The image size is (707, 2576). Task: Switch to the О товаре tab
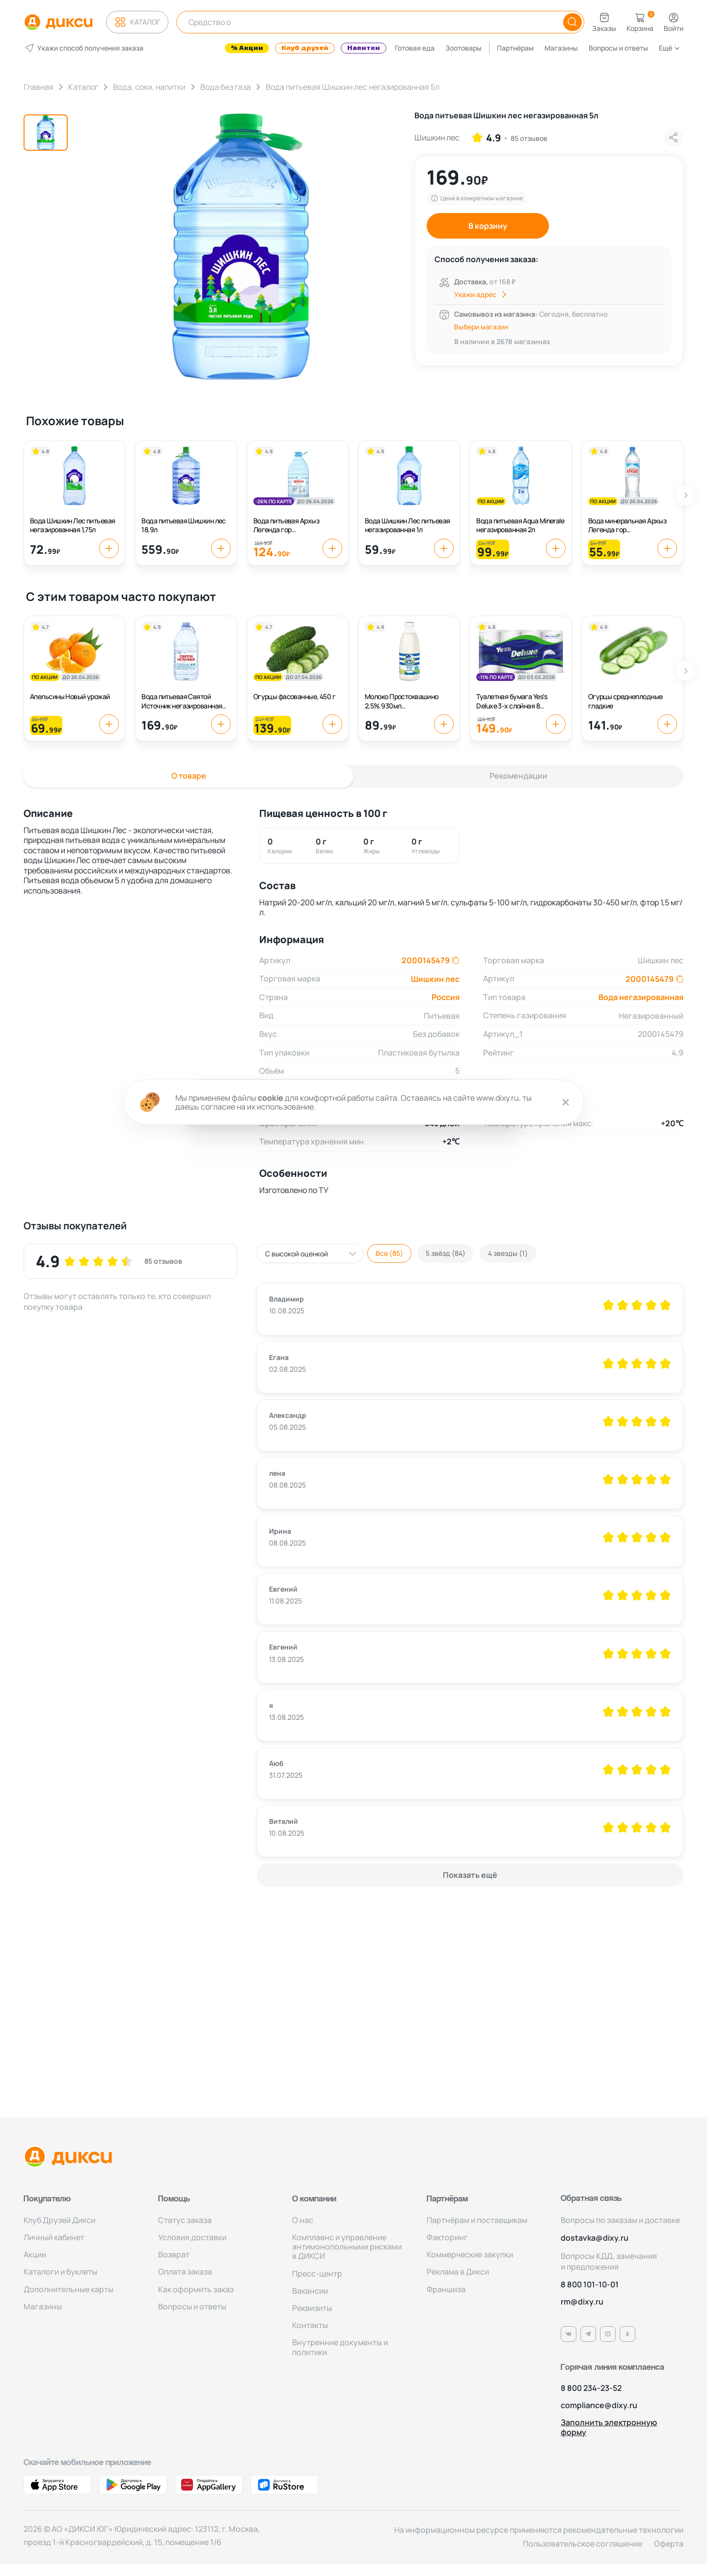[x=188, y=776]
